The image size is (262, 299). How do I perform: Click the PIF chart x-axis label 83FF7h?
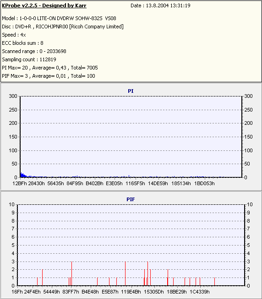pos(71,292)
